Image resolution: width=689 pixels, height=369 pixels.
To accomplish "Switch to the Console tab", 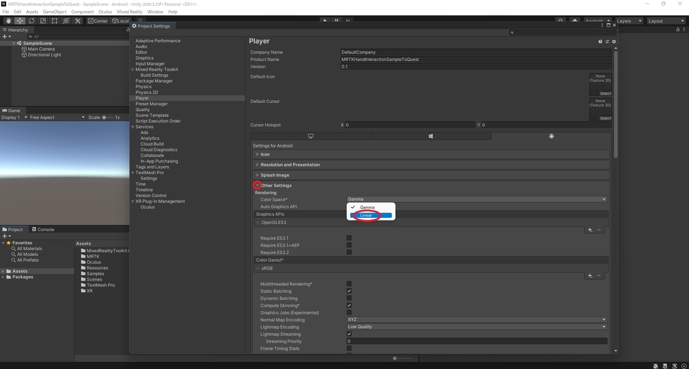I will pos(43,230).
